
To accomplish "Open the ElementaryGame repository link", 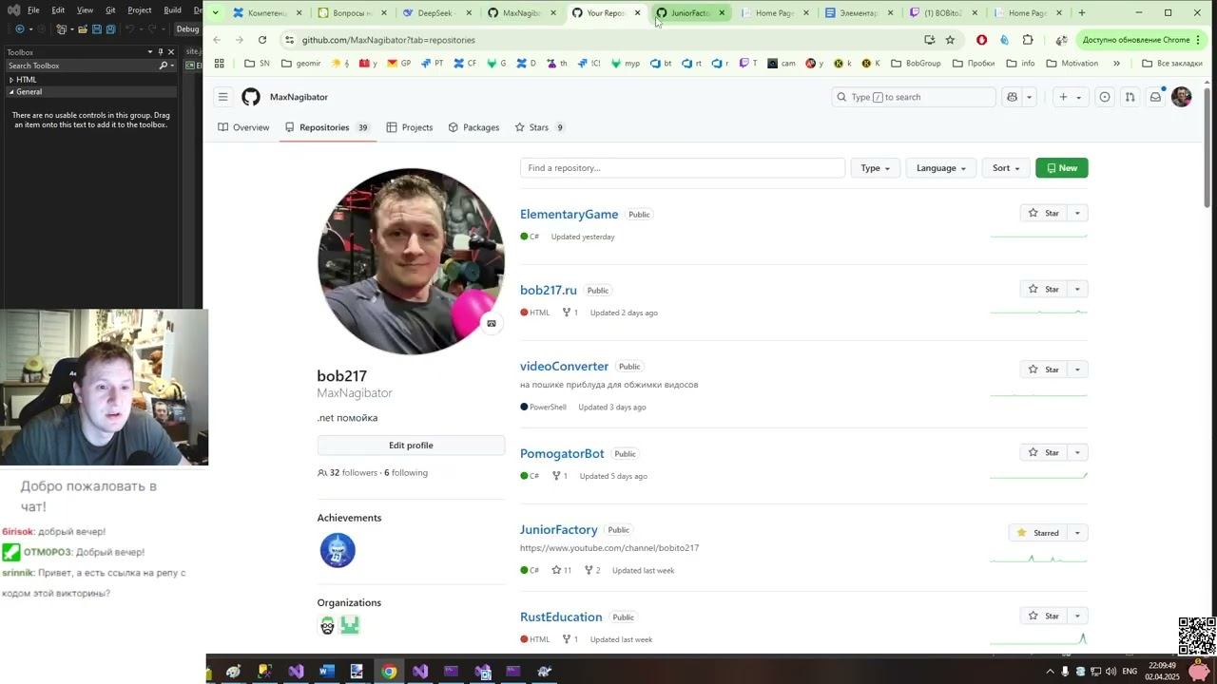I will (569, 215).
